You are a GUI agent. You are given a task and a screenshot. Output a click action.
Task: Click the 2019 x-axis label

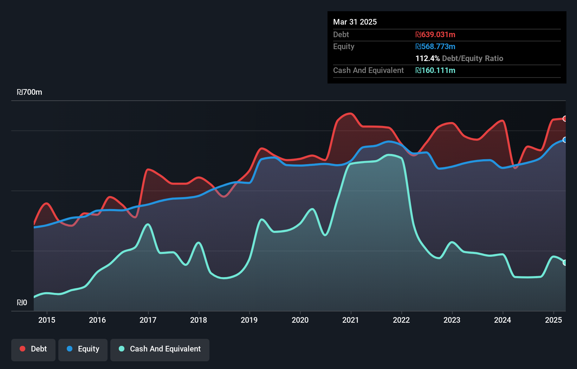point(249,320)
